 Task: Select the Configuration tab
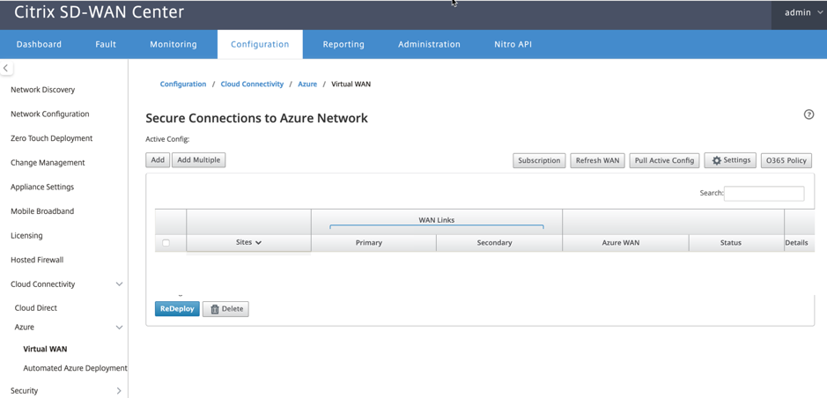point(260,44)
